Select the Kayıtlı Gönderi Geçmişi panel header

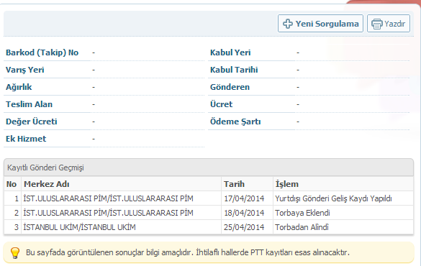(209, 168)
